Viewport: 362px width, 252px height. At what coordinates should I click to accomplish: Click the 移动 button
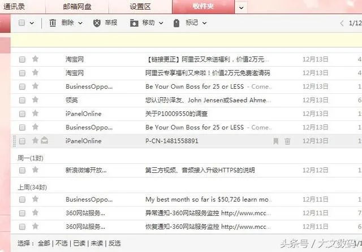[x=148, y=23]
